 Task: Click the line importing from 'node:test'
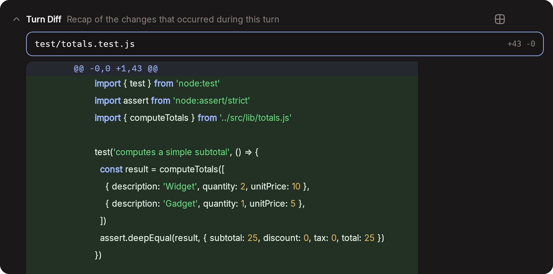coord(157,84)
